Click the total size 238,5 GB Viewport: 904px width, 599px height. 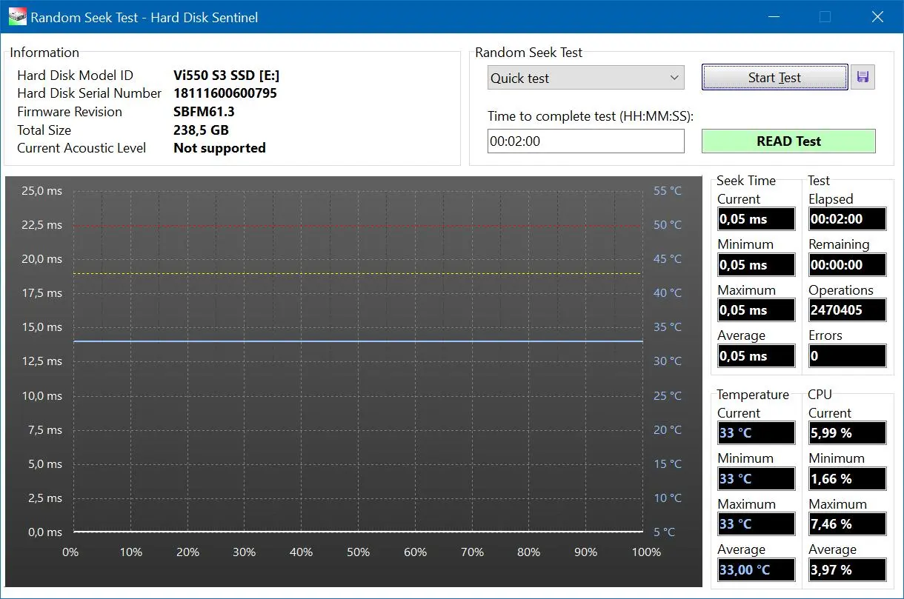click(202, 130)
